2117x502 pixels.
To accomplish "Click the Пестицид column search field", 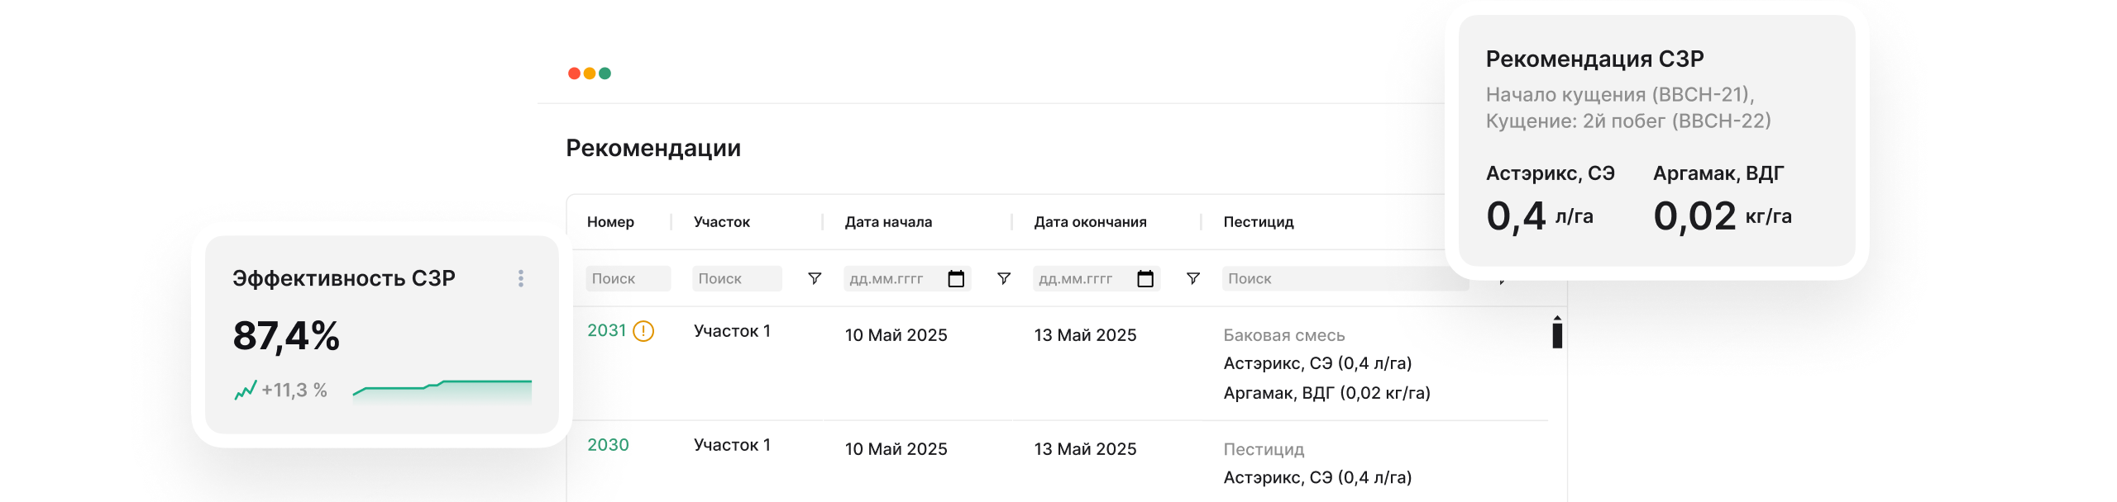I will pyautogui.click(x=1344, y=279).
